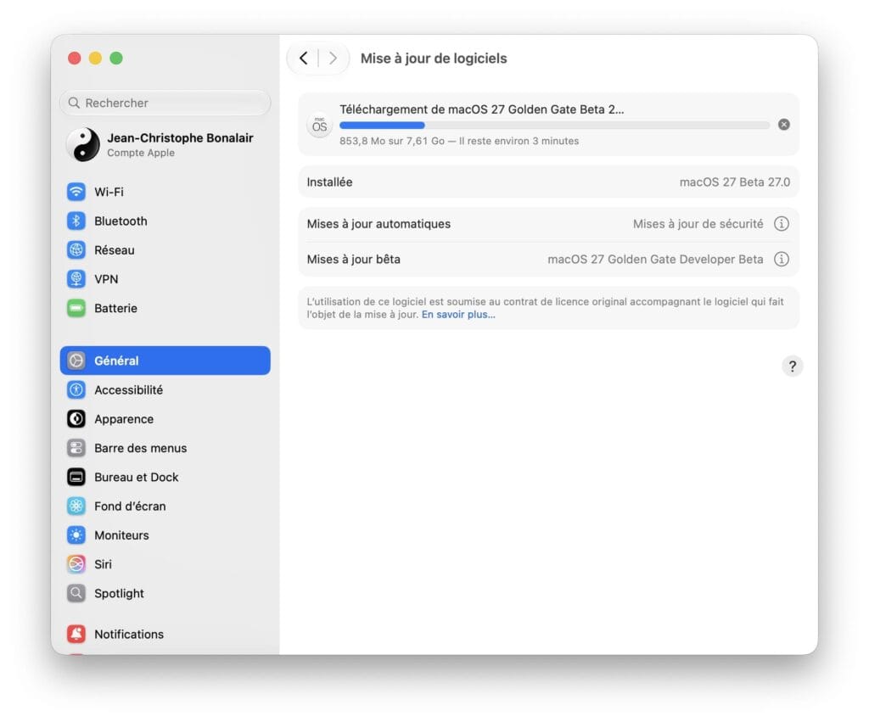Select VPN label in sidebar

pos(106,279)
